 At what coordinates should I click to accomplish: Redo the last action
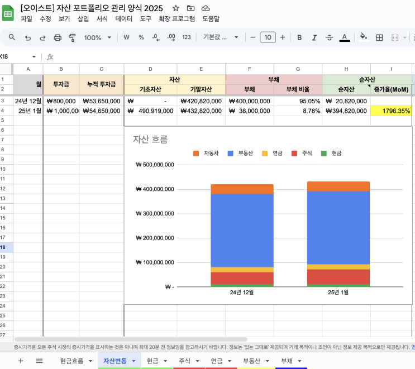click(42, 37)
